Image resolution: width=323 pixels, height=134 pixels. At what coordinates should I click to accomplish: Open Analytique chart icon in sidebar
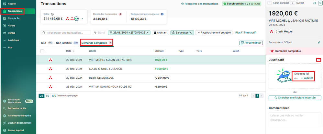5,40
